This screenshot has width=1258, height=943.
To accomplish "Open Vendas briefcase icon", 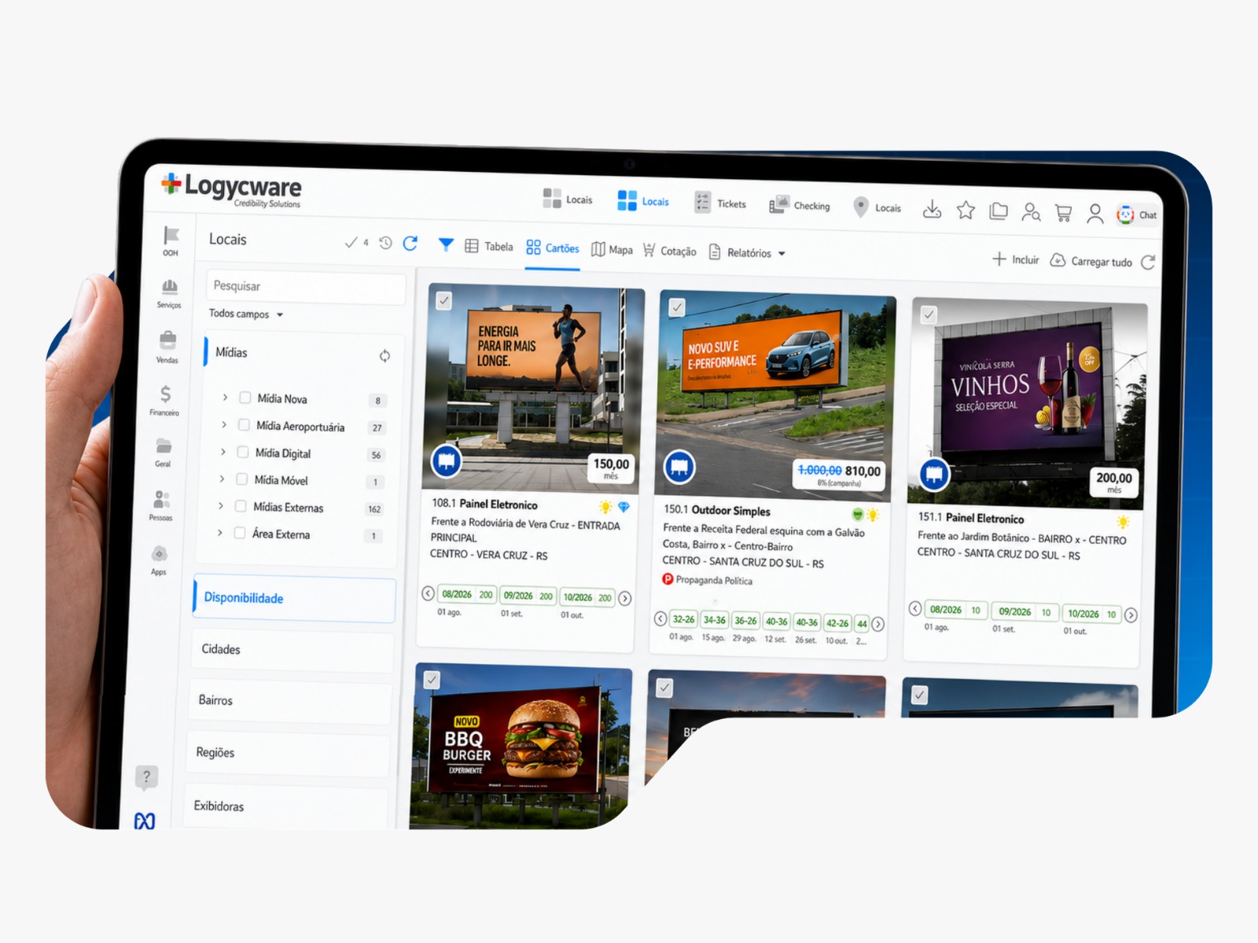I will 167,347.
